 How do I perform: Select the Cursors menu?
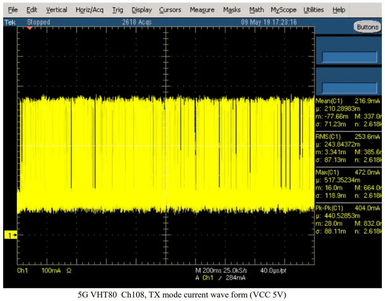[x=170, y=10]
